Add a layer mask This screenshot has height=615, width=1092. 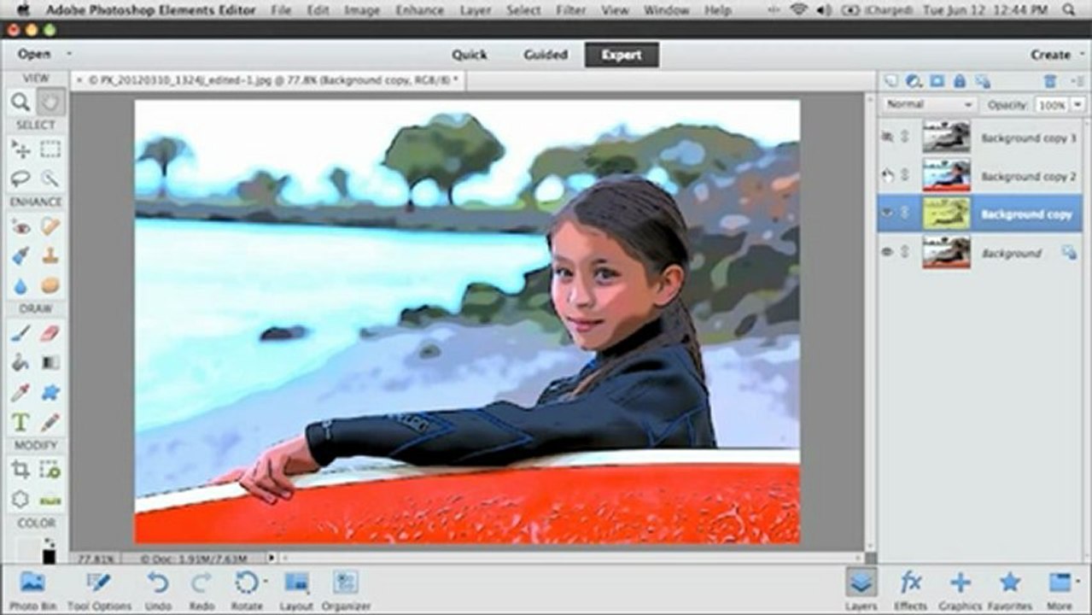click(937, 81)
